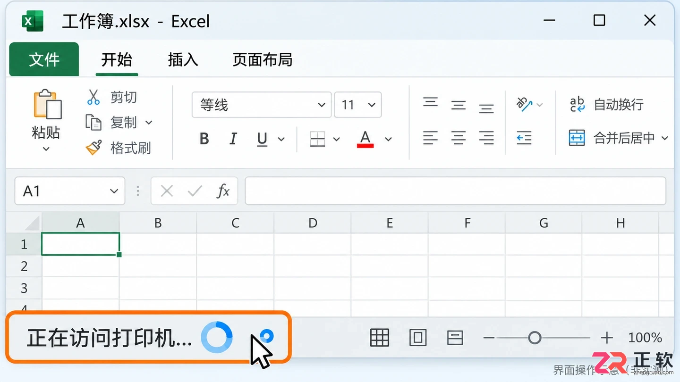Expand the orientation dropdown arrow

pos(540,105)
